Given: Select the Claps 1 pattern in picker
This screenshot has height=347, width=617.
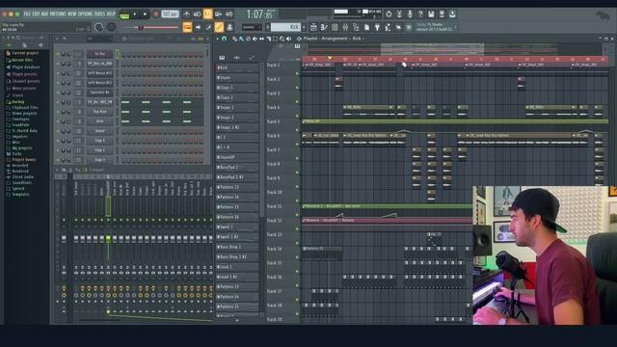Looking at the screenshot, I should 237,88.
